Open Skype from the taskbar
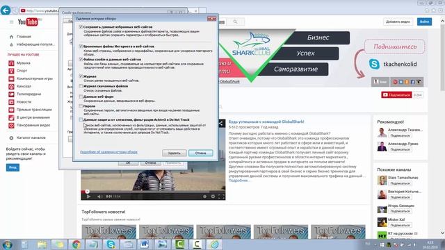This screenshot has height=250, width=445. coord(111,244)
